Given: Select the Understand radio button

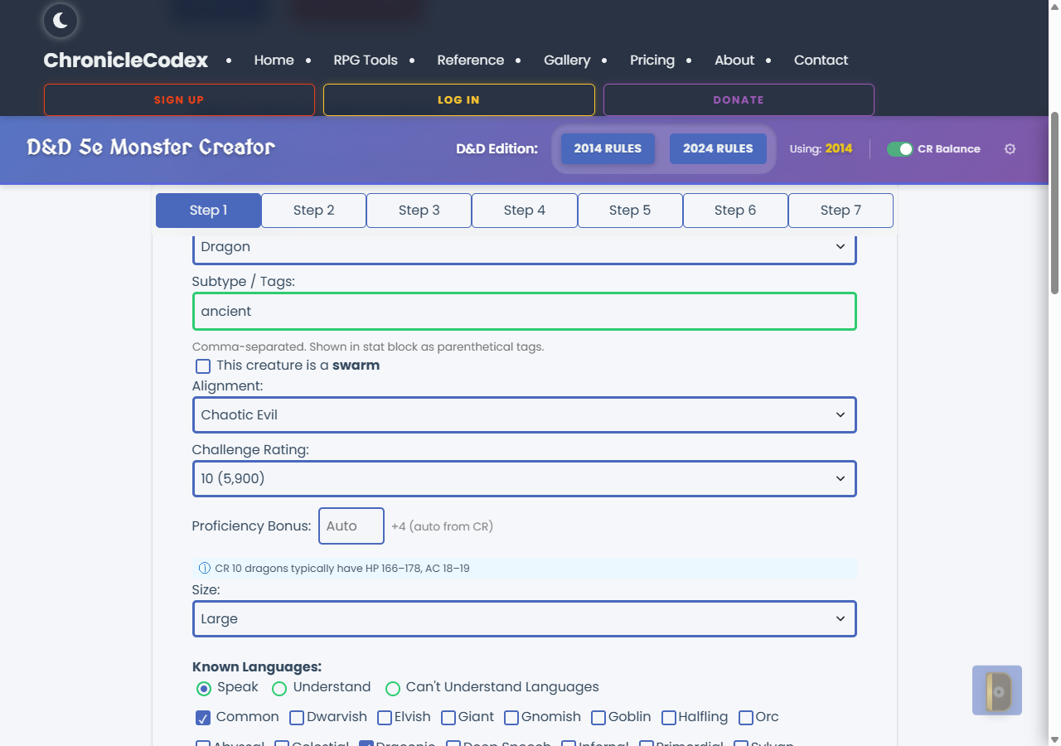Looking at the screenshot, I should click(x=279, y=688).
